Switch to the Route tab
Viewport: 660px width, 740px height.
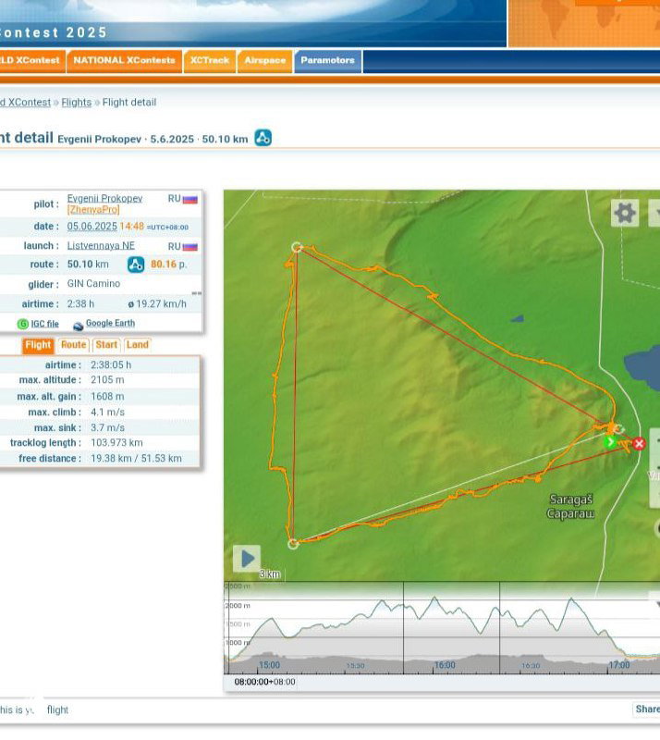[73, 345]
